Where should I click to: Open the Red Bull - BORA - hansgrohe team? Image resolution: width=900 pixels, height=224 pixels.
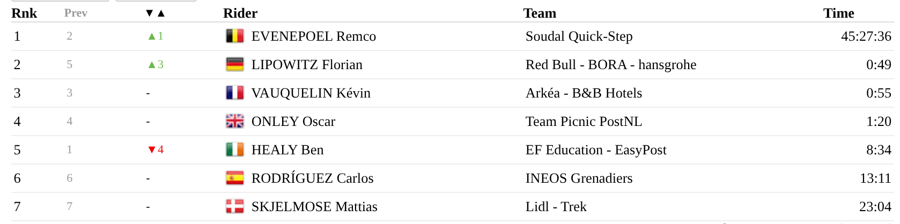coord(610,64)
